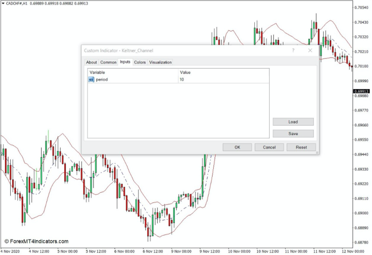Select the period value field showing 10
Screen dimensions: 372x255
coord(223,79)
